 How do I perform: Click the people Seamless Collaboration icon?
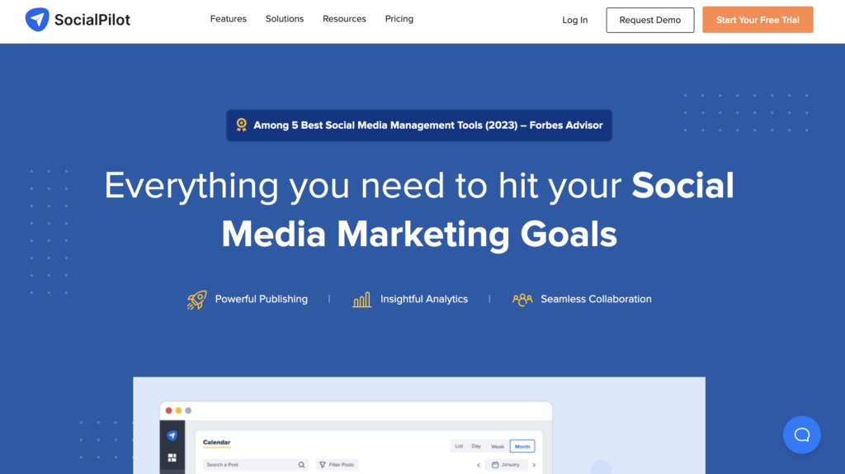tap(522, 299)
